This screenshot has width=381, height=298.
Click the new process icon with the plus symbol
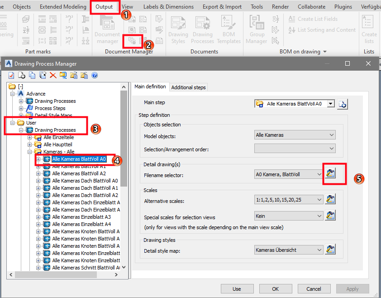click(x=21, y=76)
